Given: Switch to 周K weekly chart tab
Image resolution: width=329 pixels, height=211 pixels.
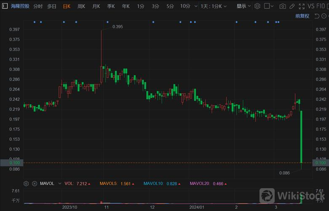Looking at the screenshot, I should coord(81,6).
